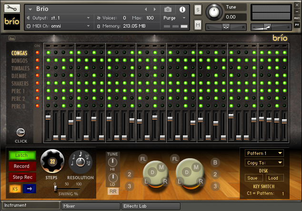
Task: Click the right drum FL articulation
Action: pos(175,159)
